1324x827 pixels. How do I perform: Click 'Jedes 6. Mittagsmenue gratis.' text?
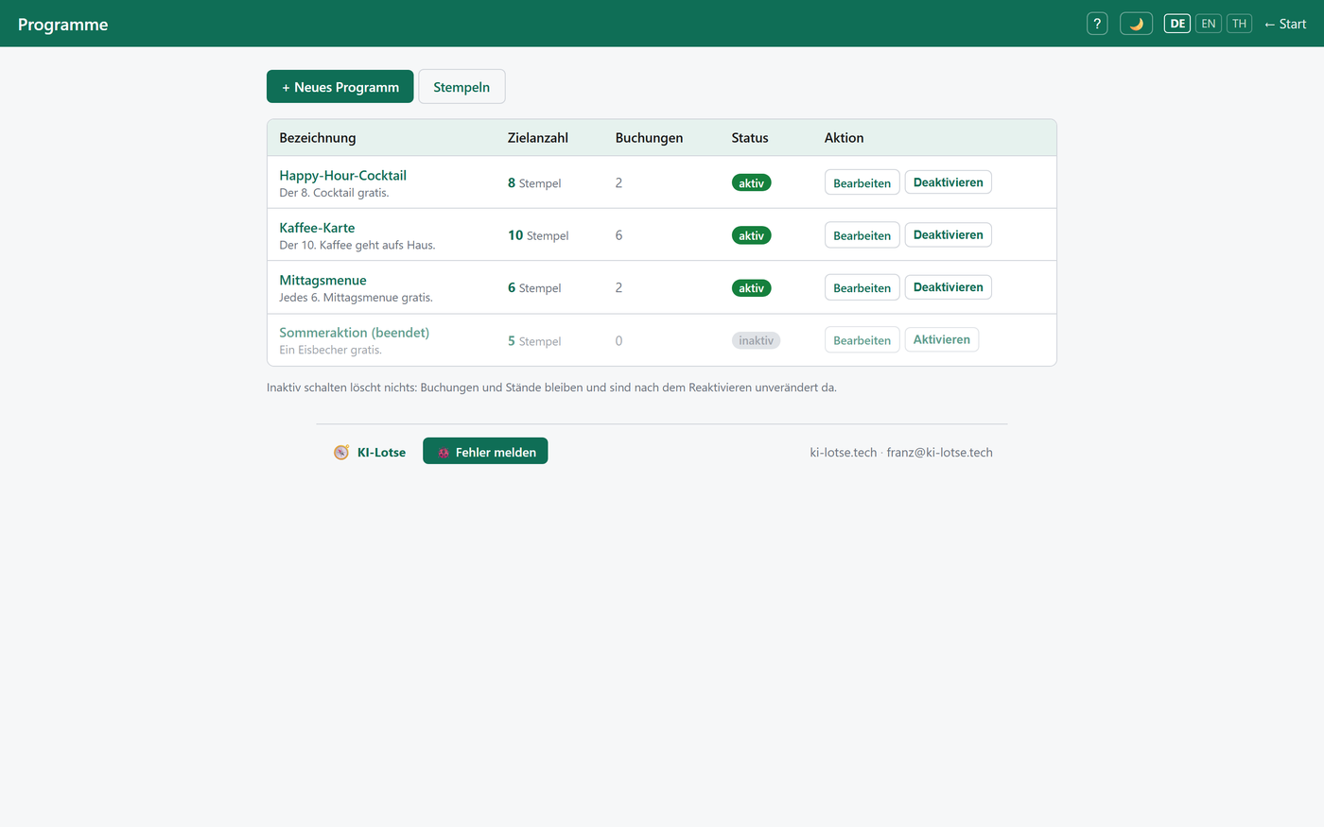(x=356, y=298)
